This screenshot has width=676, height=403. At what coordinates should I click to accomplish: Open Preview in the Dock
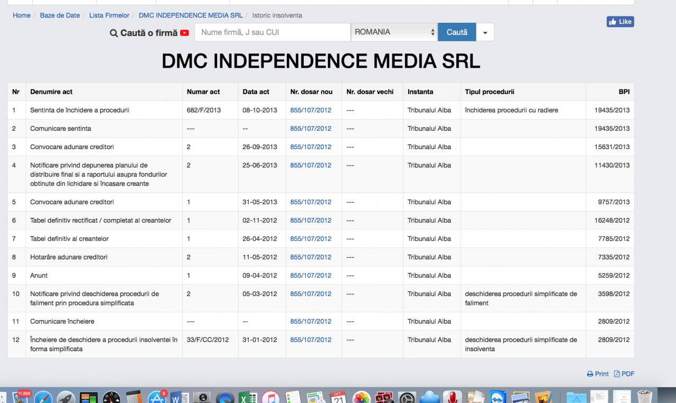coord(521,397)
